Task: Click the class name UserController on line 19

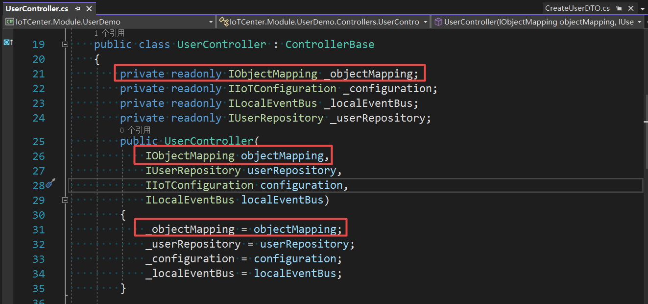Action: click(221, 45)
